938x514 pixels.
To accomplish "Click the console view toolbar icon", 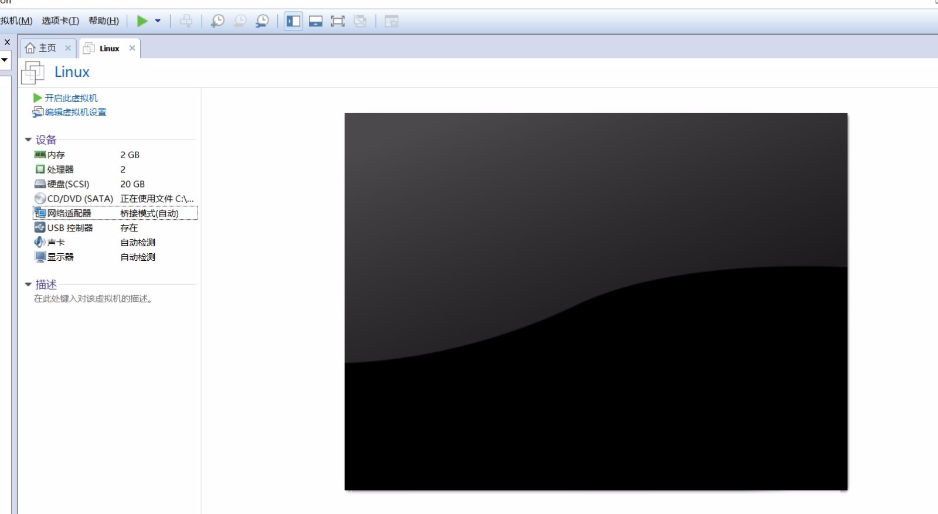I will (391, 21).
